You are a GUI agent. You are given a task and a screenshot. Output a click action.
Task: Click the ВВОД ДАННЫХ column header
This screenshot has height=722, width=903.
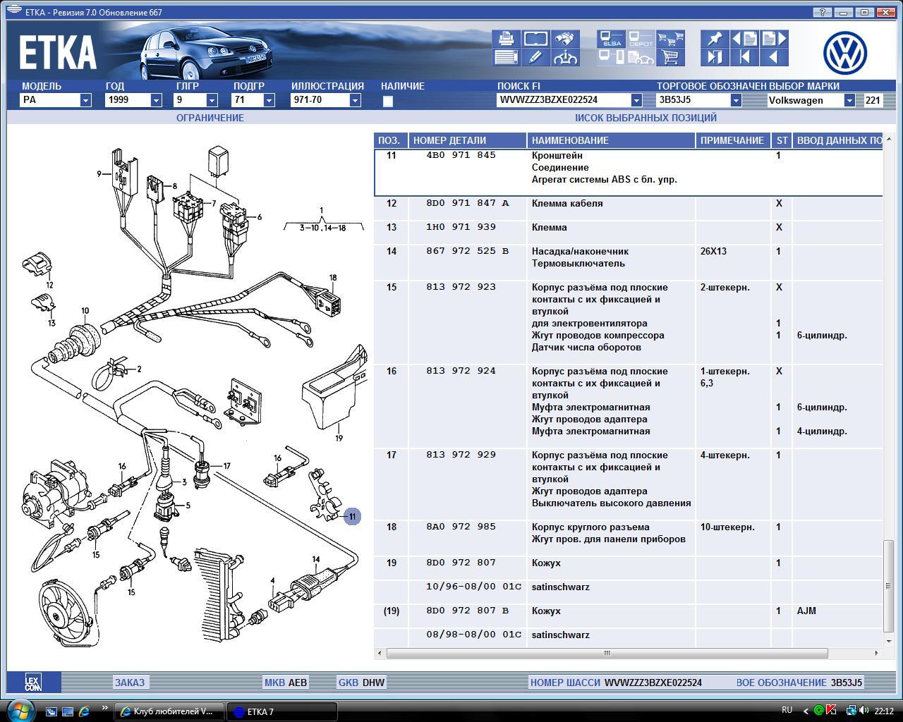(x=838, y=140)
